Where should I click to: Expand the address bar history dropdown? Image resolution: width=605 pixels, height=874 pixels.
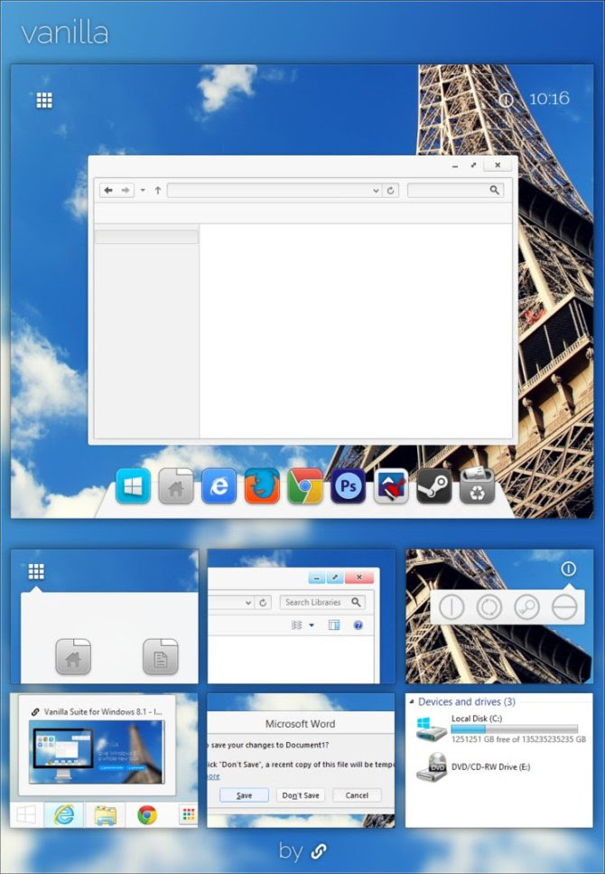tap(376, 191)
